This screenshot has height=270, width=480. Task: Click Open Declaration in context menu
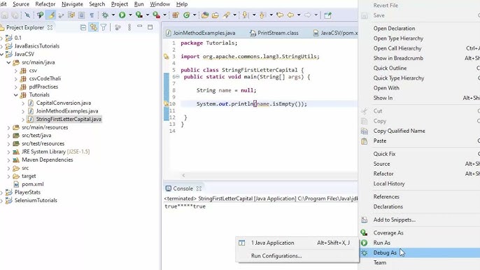395,28
